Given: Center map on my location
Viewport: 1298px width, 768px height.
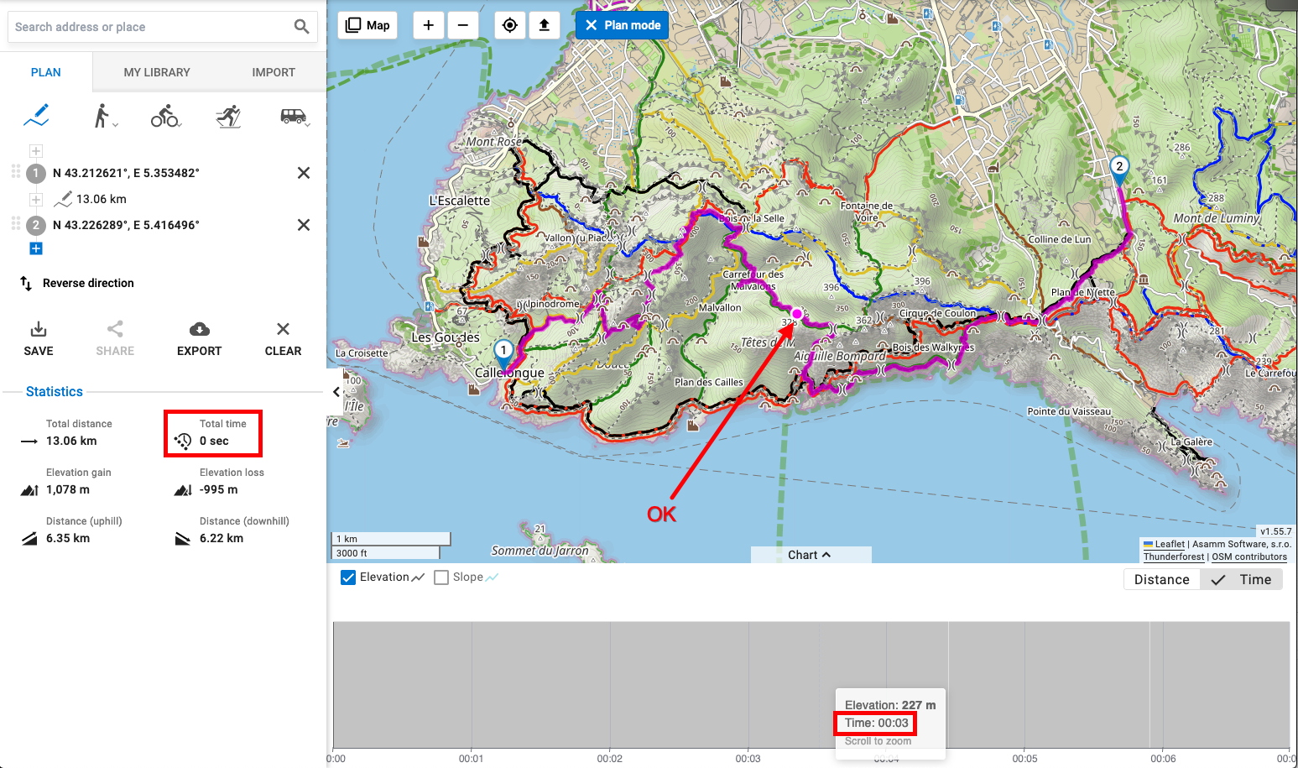Looking at the screenshot, I should [x=509, y=25].
